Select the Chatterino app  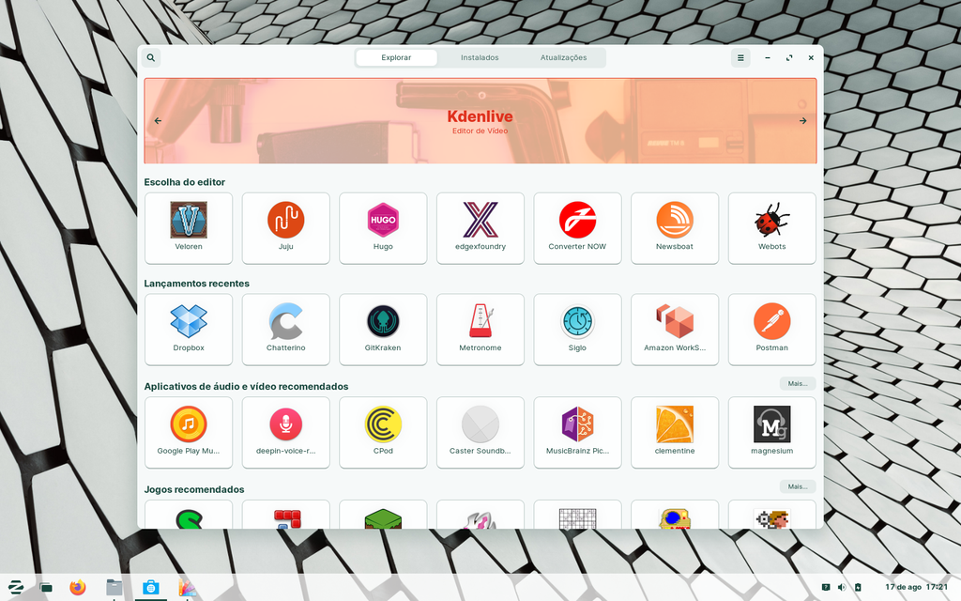[285, 330]
